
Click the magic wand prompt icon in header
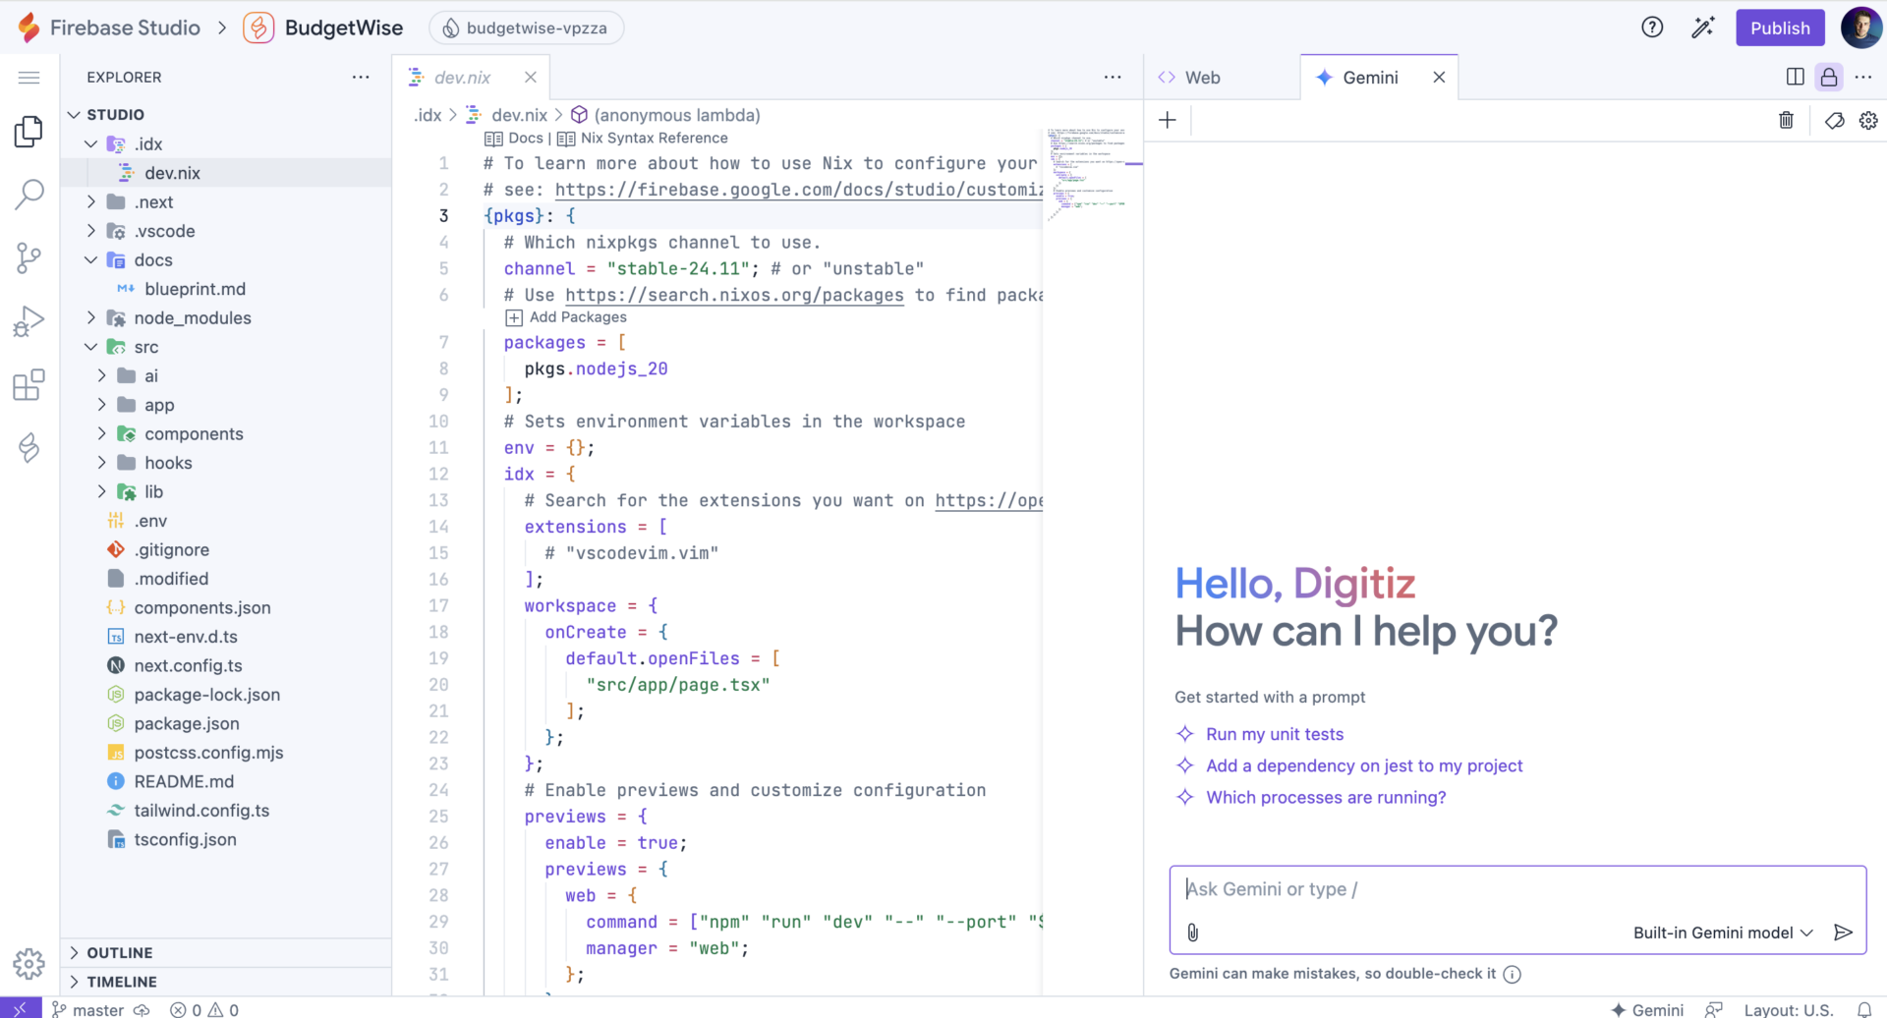click(x=1702, y=28)
